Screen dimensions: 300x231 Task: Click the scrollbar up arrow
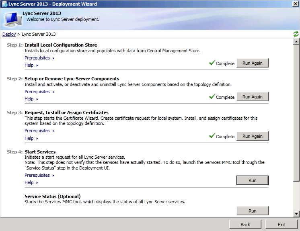pyautogui.click(x=296, y=41)
